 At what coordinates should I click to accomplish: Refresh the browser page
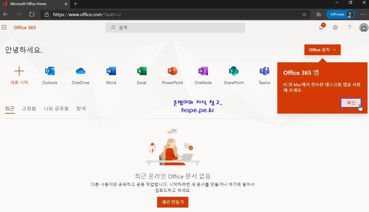coord(32,14)
